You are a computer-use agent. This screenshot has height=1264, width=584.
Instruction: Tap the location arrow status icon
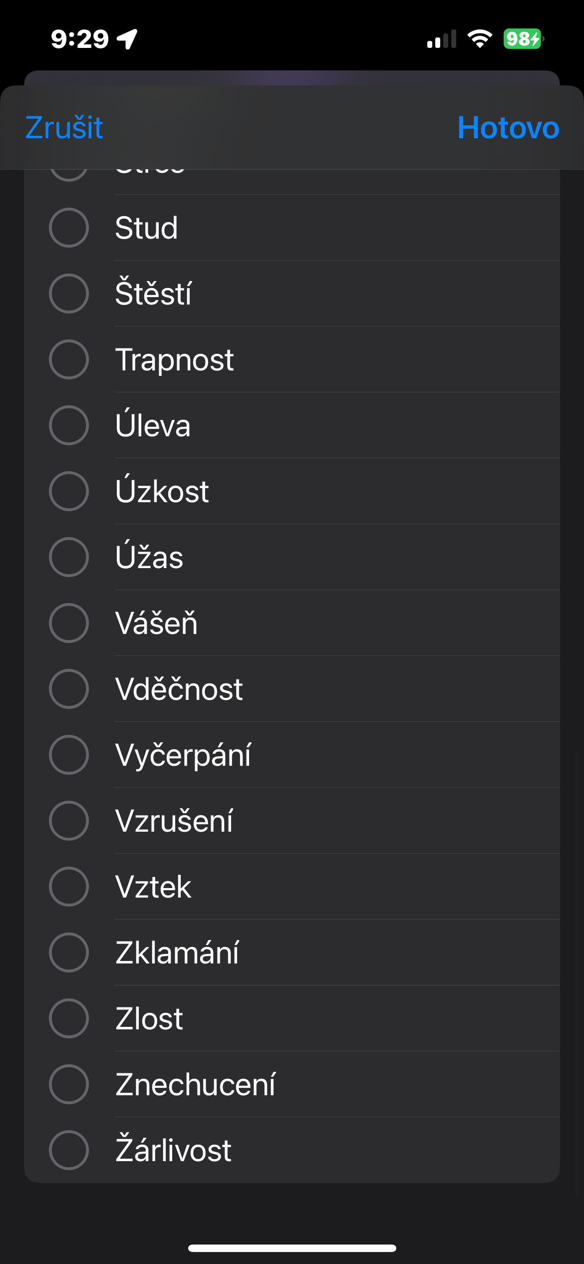click(127, 39)
